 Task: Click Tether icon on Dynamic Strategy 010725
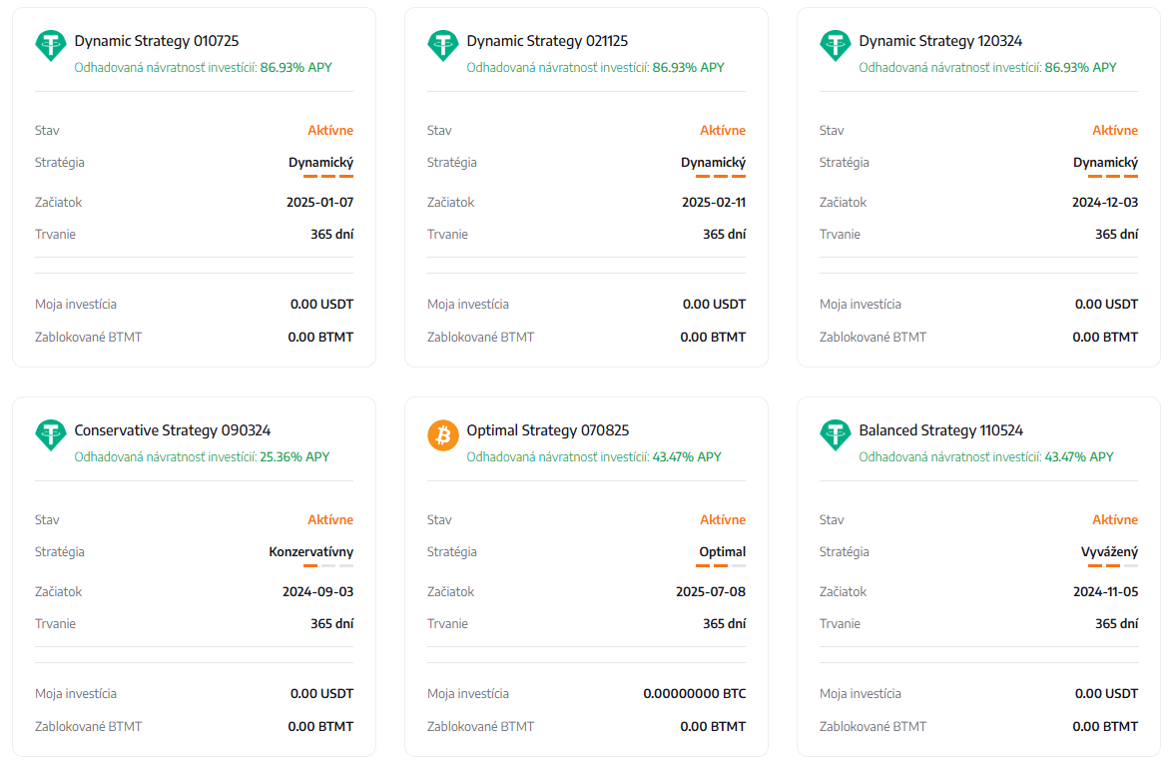[x=51, y=47]
